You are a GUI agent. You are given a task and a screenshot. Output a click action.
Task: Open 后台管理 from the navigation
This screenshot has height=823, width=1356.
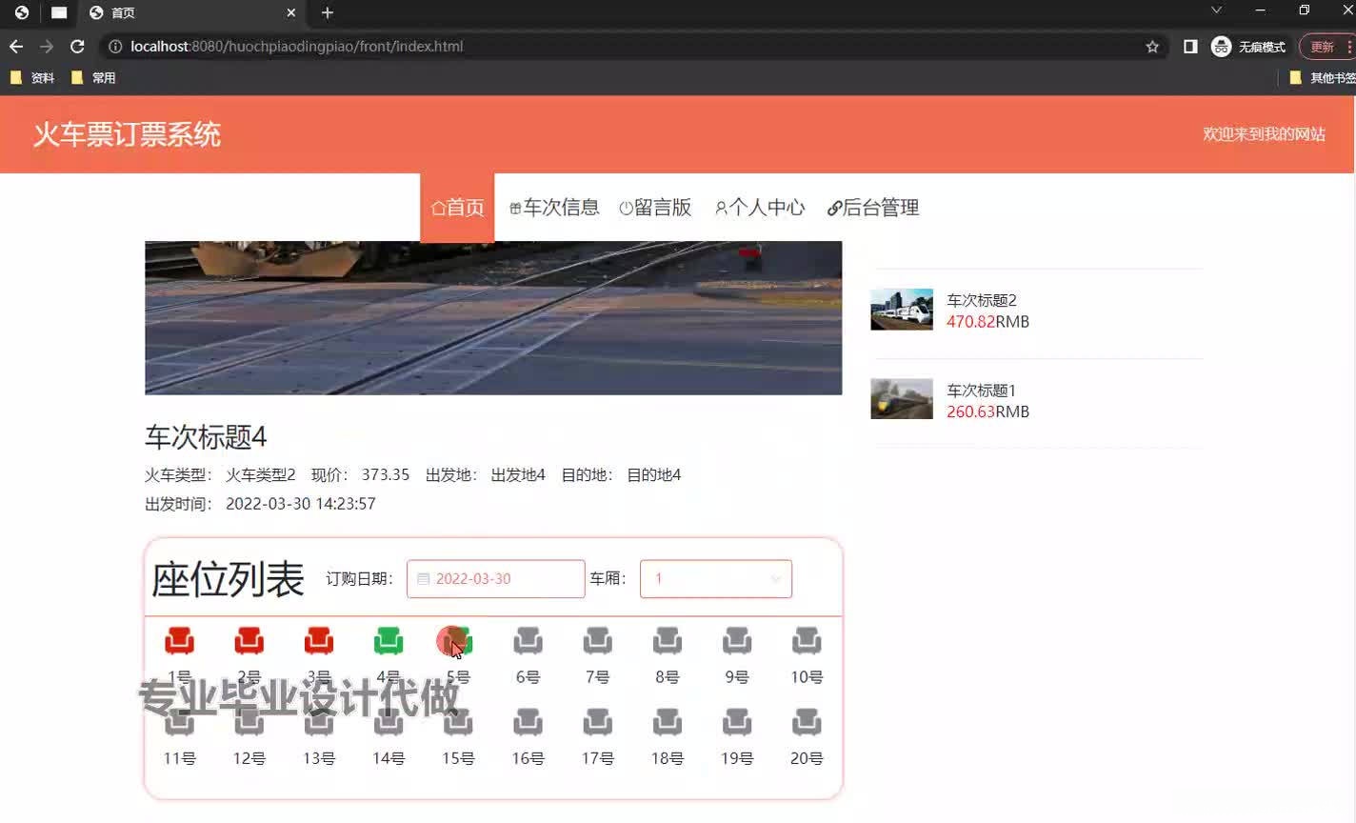point(871,208)
